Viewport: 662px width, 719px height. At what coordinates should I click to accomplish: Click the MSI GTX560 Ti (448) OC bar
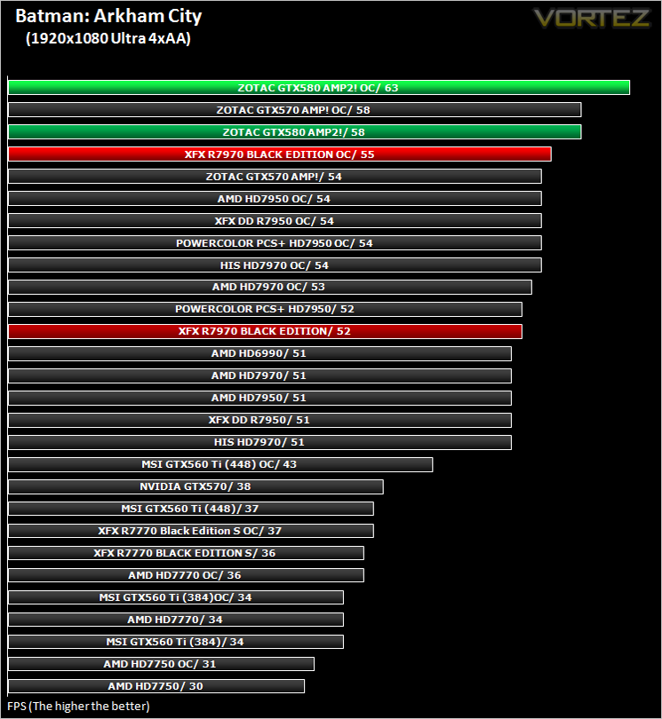220,464
